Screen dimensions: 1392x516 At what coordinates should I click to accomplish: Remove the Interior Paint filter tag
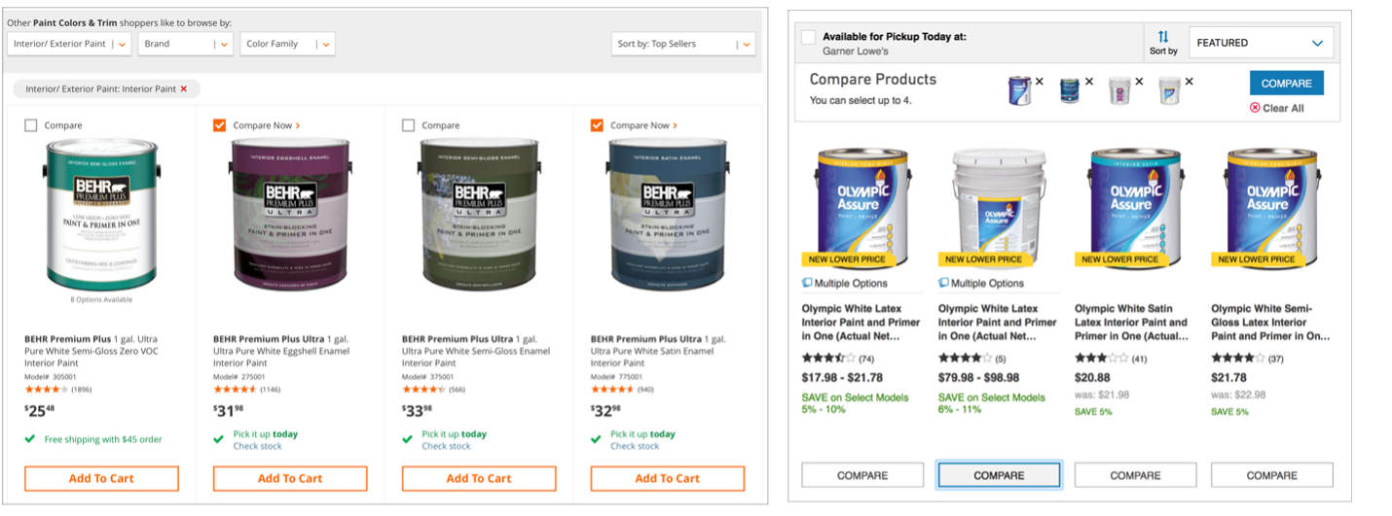pos(184,89)
